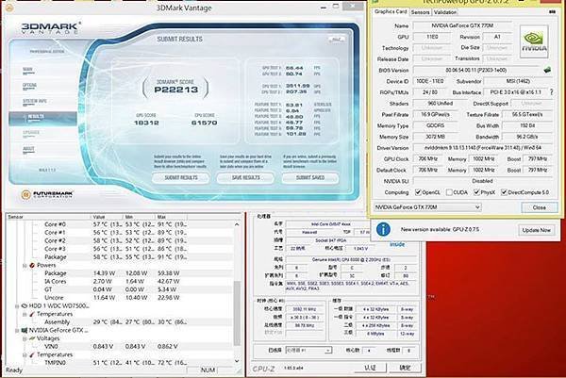Click the SUBMIT SAVED button

[x=310, y=178]
